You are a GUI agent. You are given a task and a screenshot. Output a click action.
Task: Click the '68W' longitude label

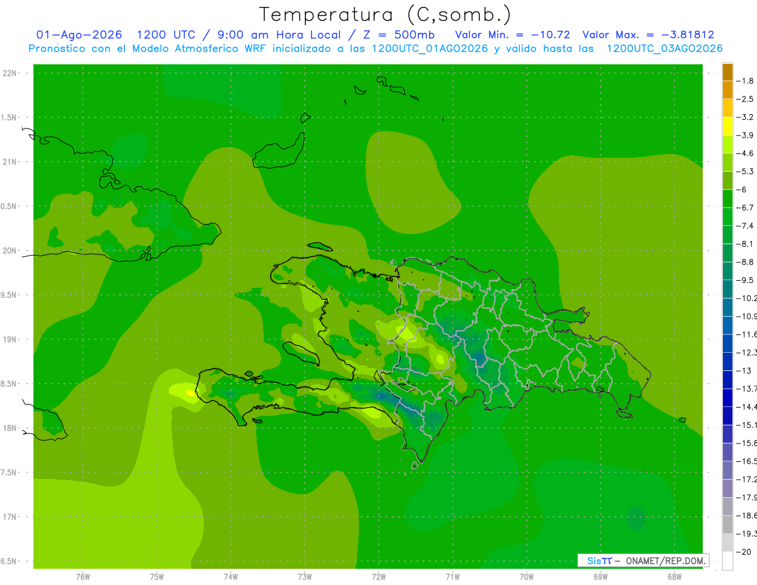(674, 577)
